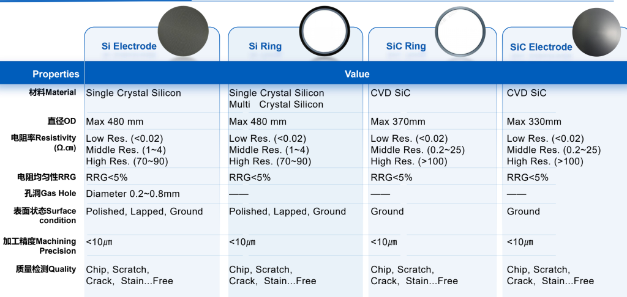Screen dimensions: 627x297
Task: Select the Si Ring tab label
Action: pos(265,46)
